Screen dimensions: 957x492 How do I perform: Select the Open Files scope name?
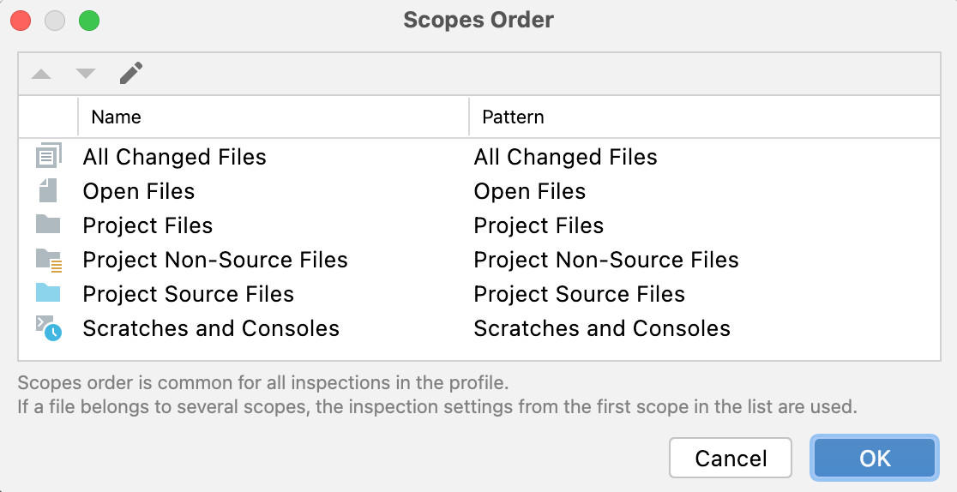[139, 191]
